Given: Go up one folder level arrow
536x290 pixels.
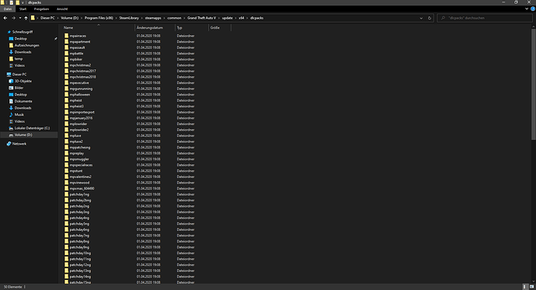Looking at the screenshot, I should pyautogui.click(x=26, y=18).
